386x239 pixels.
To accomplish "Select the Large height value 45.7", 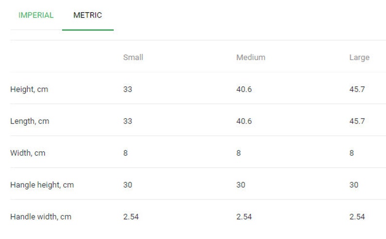I will (x=357, y=89).
